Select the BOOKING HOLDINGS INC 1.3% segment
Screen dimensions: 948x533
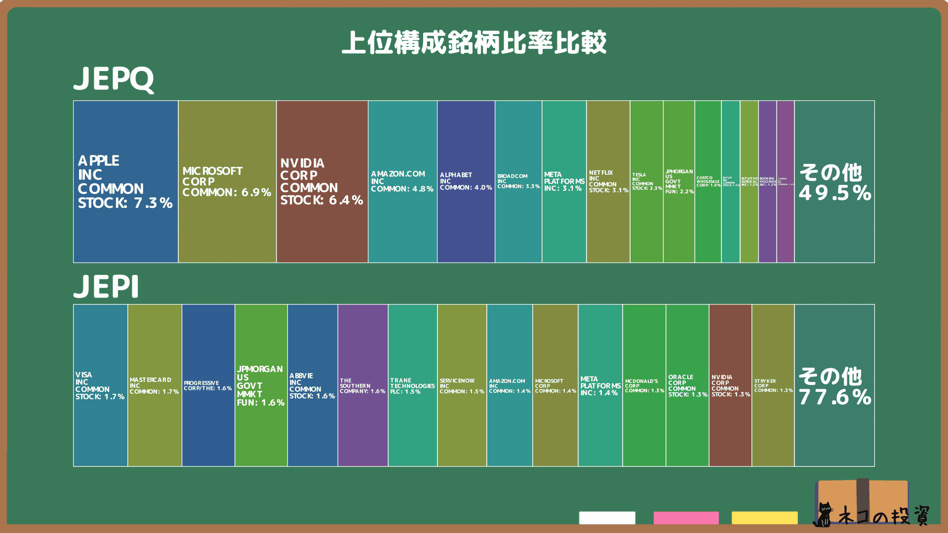(x=767, y=180)
